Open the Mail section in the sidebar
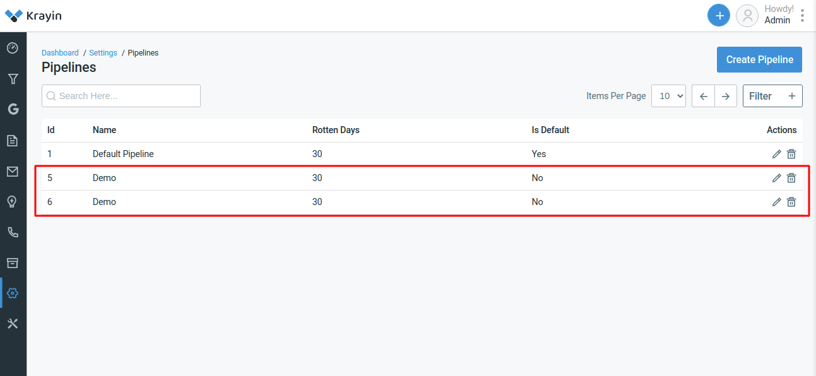This screenshot has width=816, height=376. click(x=13, y=170)
